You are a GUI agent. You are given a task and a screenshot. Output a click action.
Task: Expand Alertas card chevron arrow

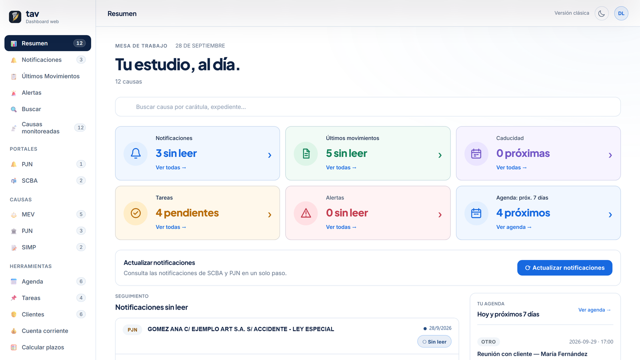440,215
